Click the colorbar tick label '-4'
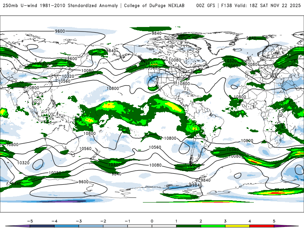 coord(54,221)
